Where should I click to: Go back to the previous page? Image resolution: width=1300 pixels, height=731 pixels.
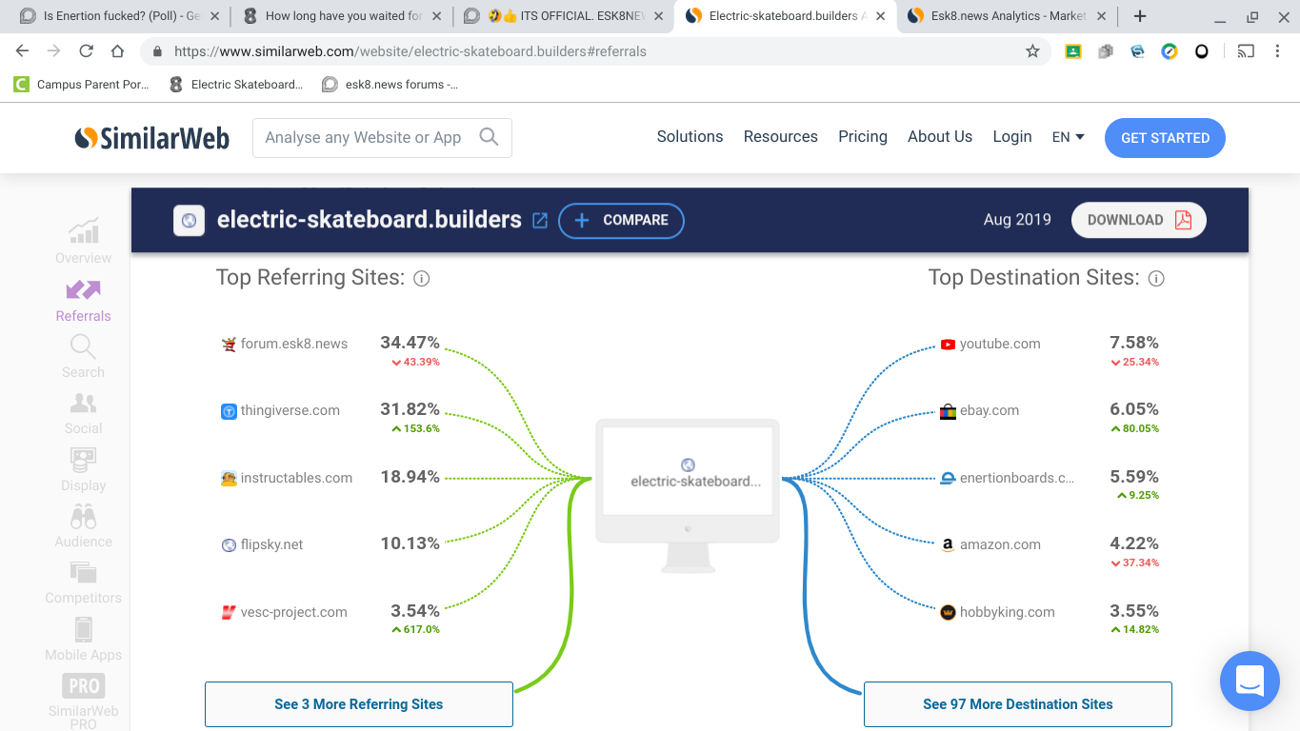[x=23, y=51]
